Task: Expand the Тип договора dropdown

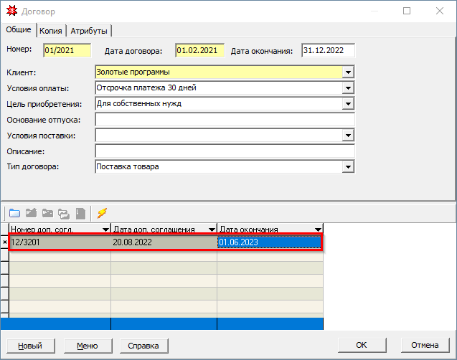Action: (x=348, y=167)
